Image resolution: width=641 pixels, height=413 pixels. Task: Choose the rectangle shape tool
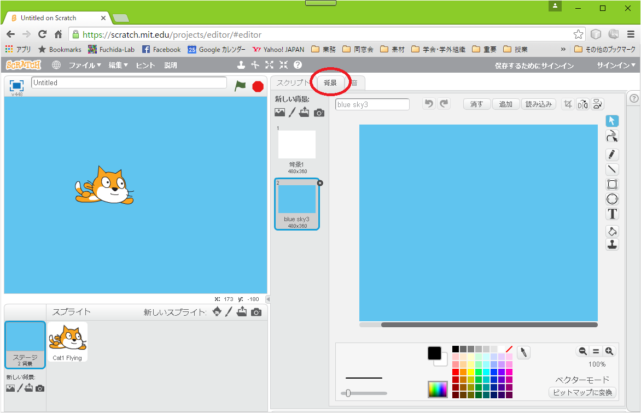coord(613,184)
